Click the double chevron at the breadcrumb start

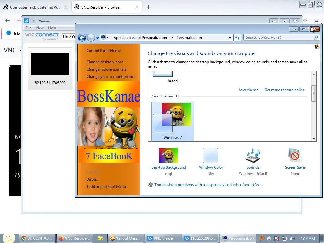click(109, 38)
